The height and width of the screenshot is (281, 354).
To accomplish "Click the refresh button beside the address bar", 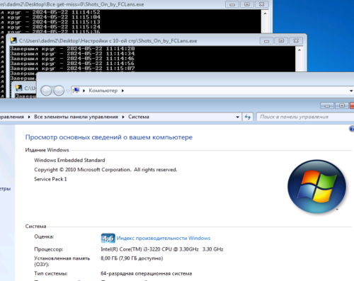I will [248, 117].
